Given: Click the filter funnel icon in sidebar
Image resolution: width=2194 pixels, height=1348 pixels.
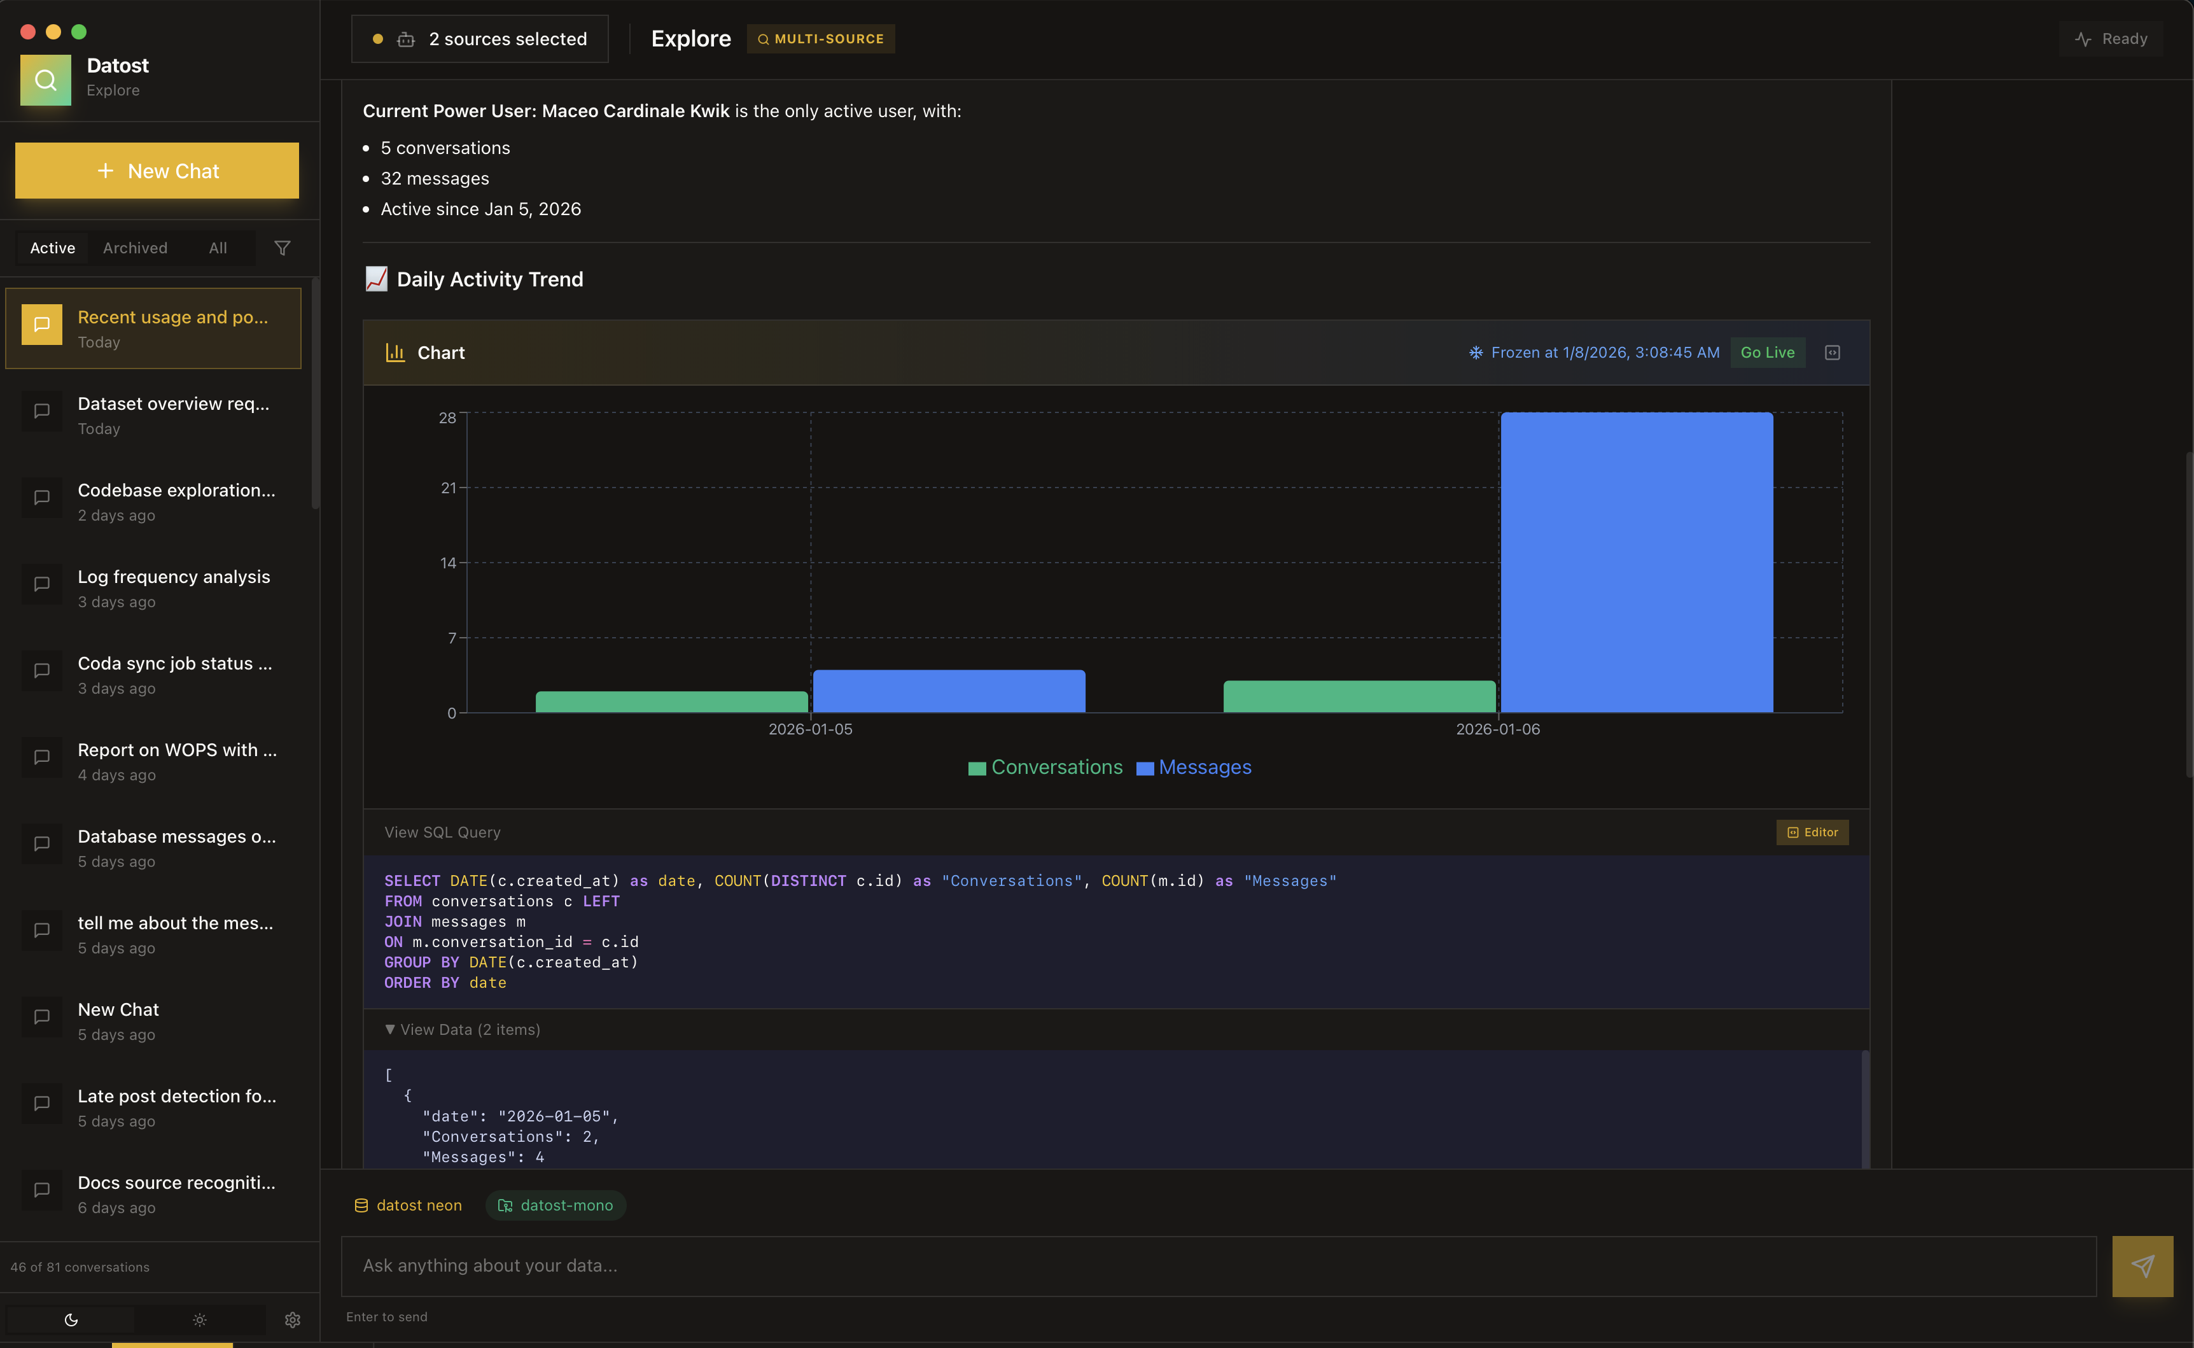Looking at the screenshot, I should pos(283,248).
